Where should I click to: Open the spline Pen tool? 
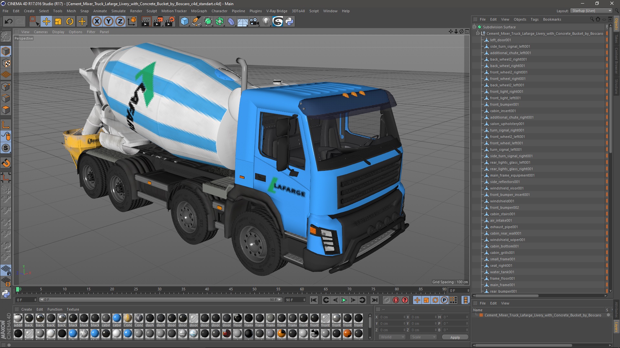pyautogui.click(x=196, y=22)
